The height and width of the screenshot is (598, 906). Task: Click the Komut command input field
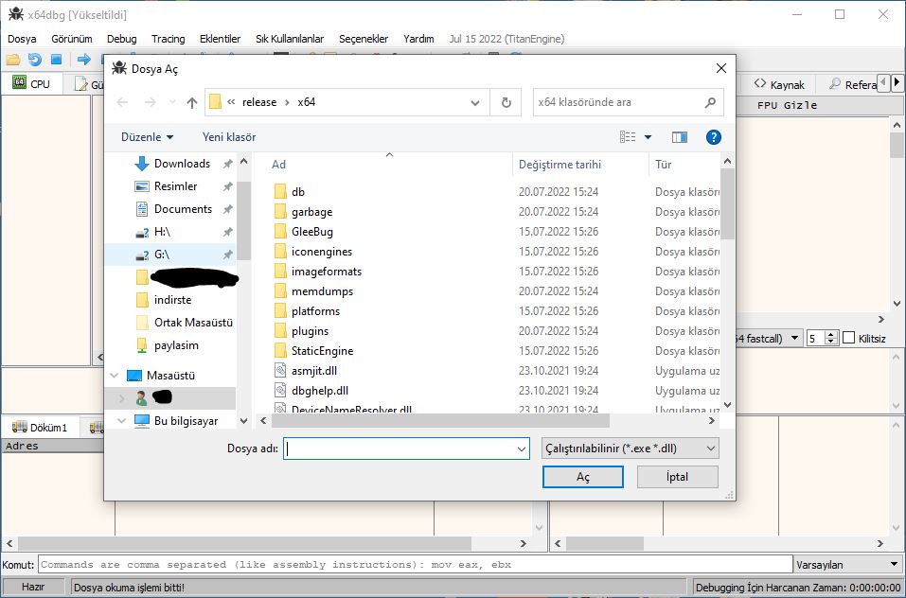pyautogui.click(x=415, y=565)
